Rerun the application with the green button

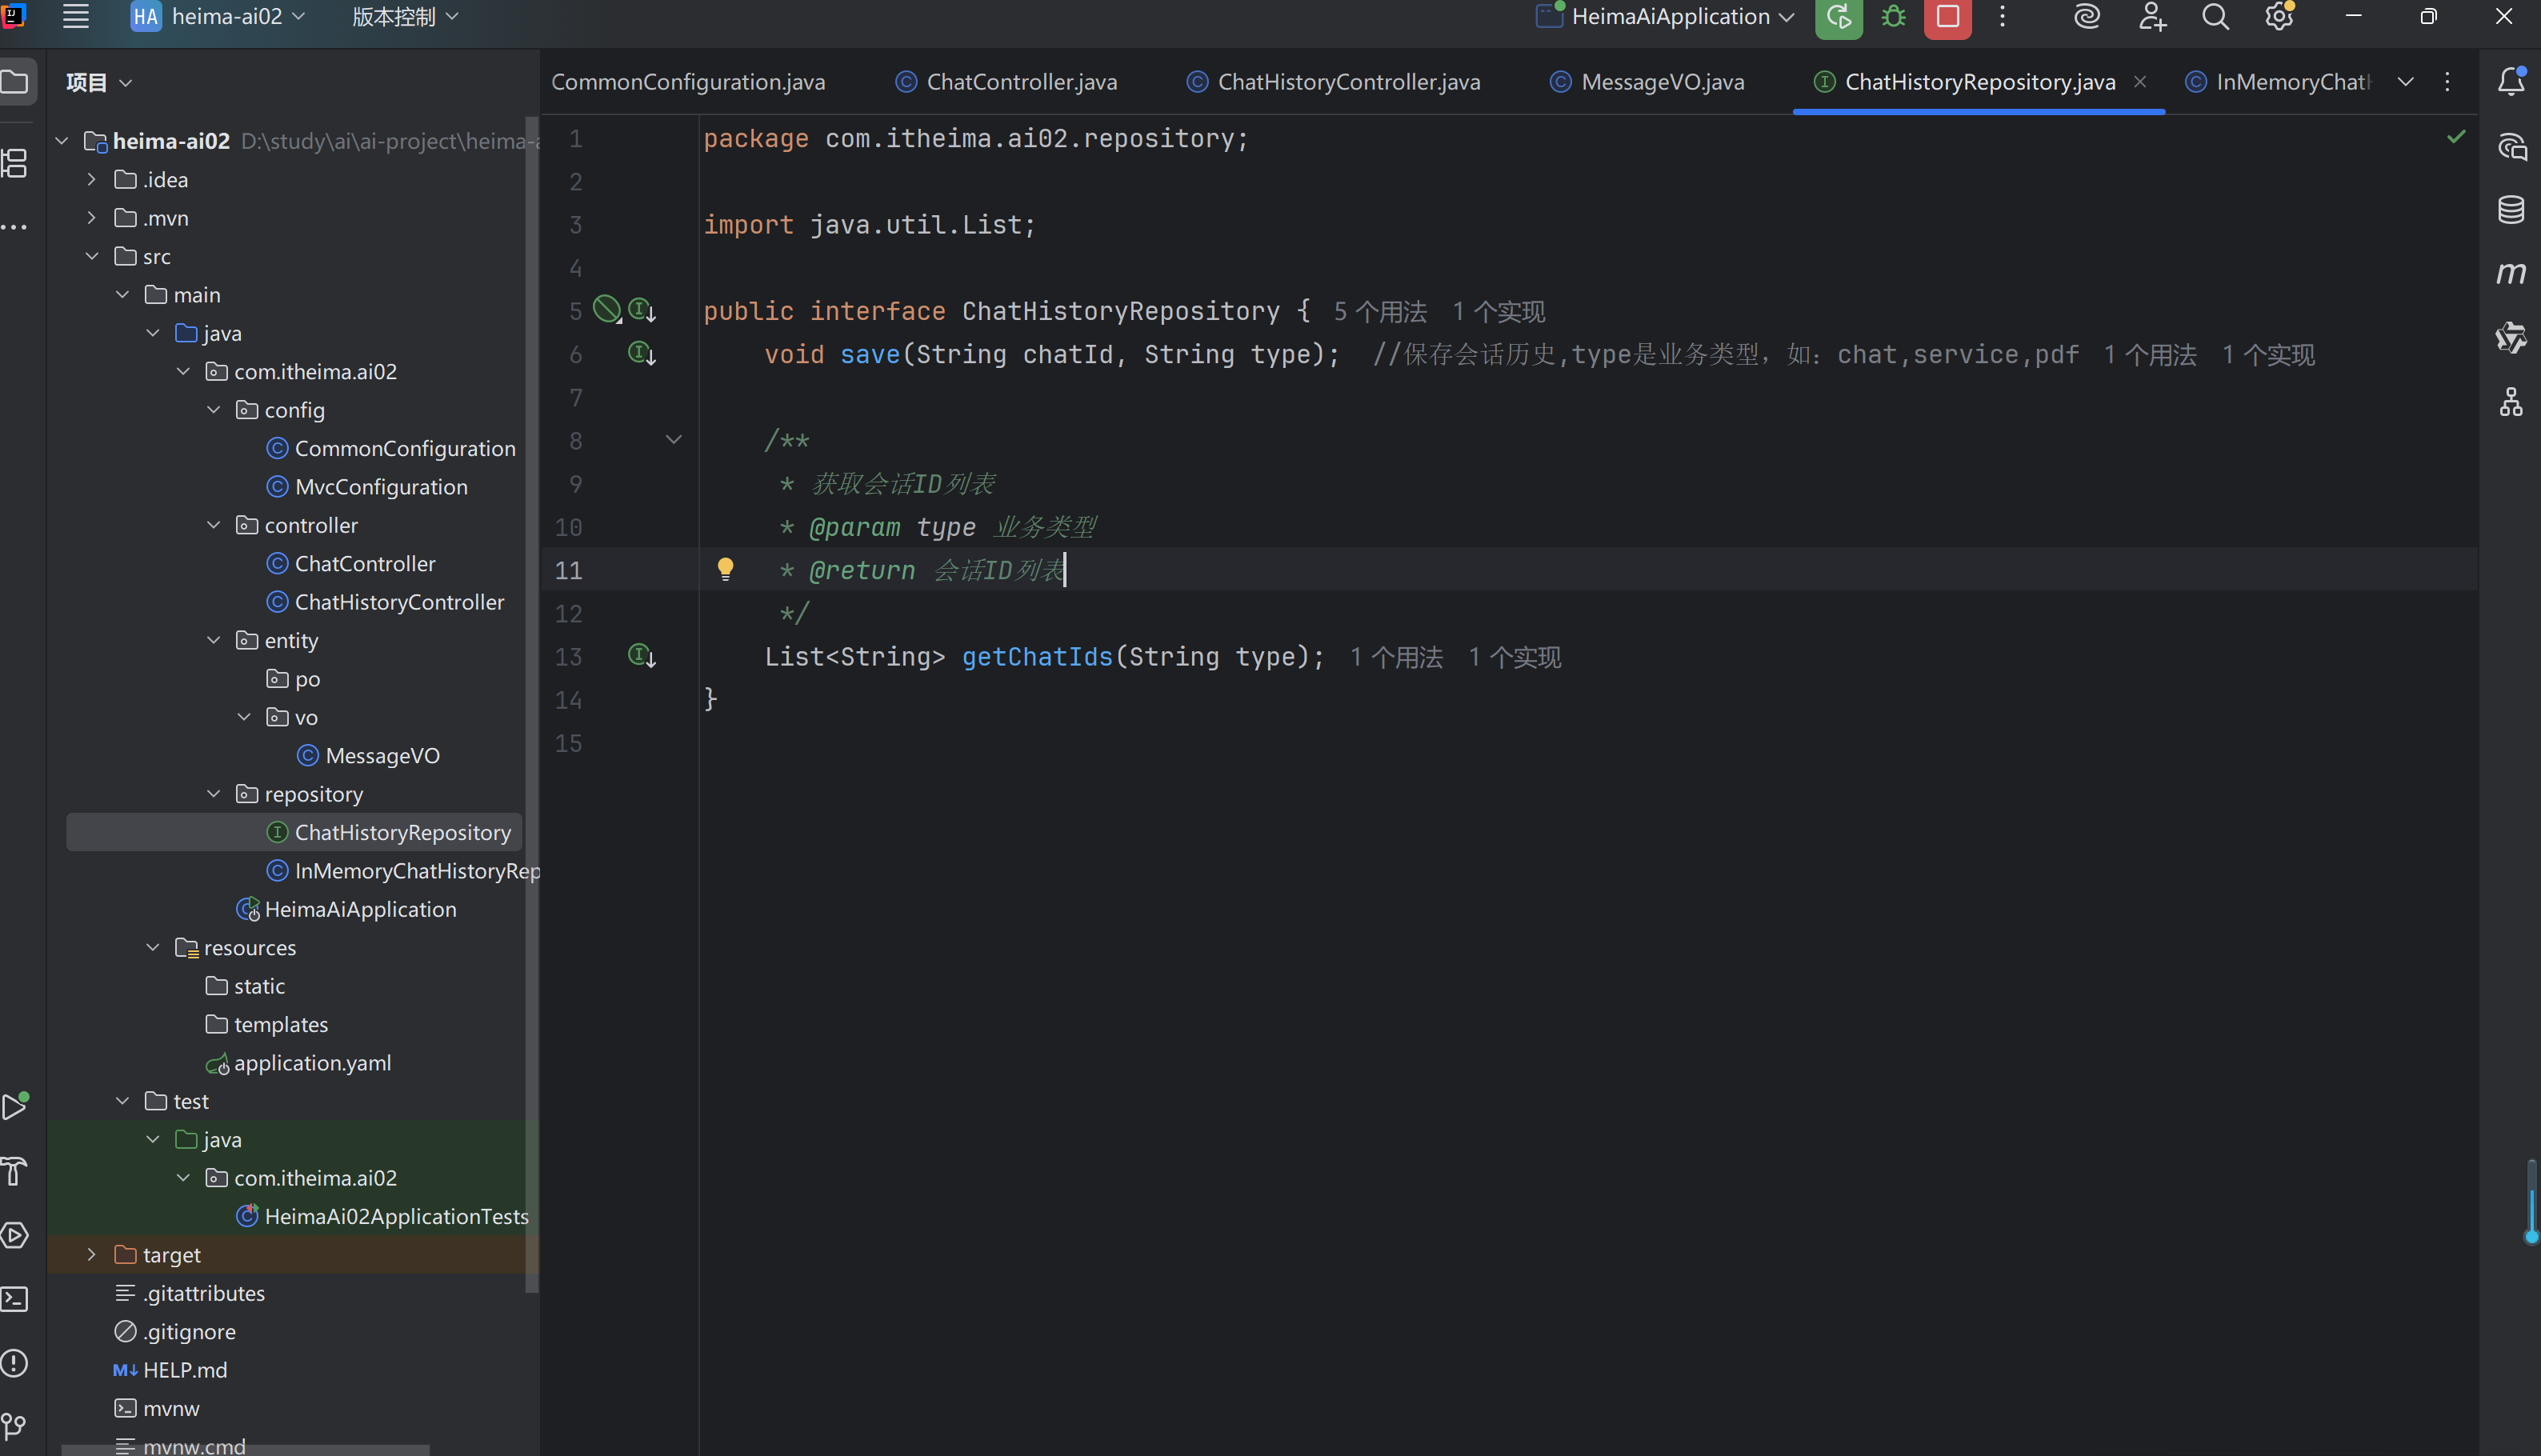click(1838, 17)
